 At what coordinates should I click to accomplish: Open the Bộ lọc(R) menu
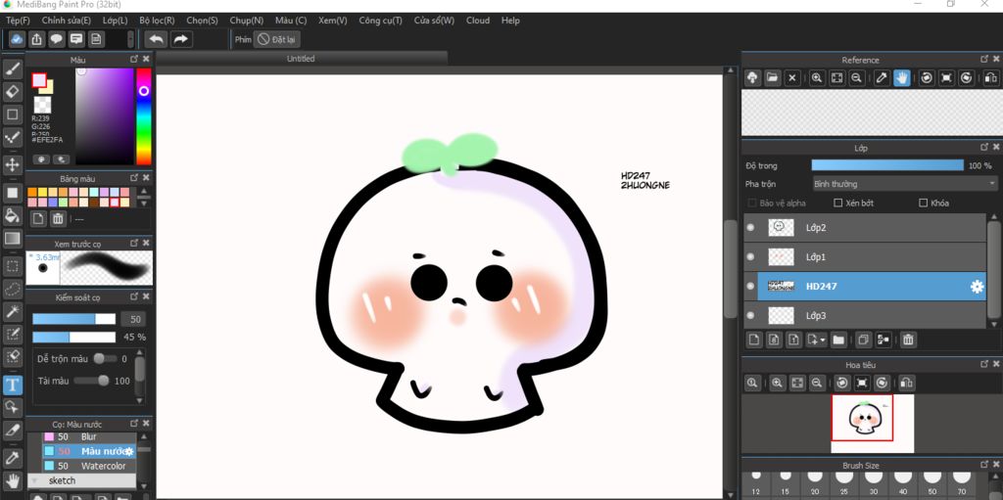157,21
